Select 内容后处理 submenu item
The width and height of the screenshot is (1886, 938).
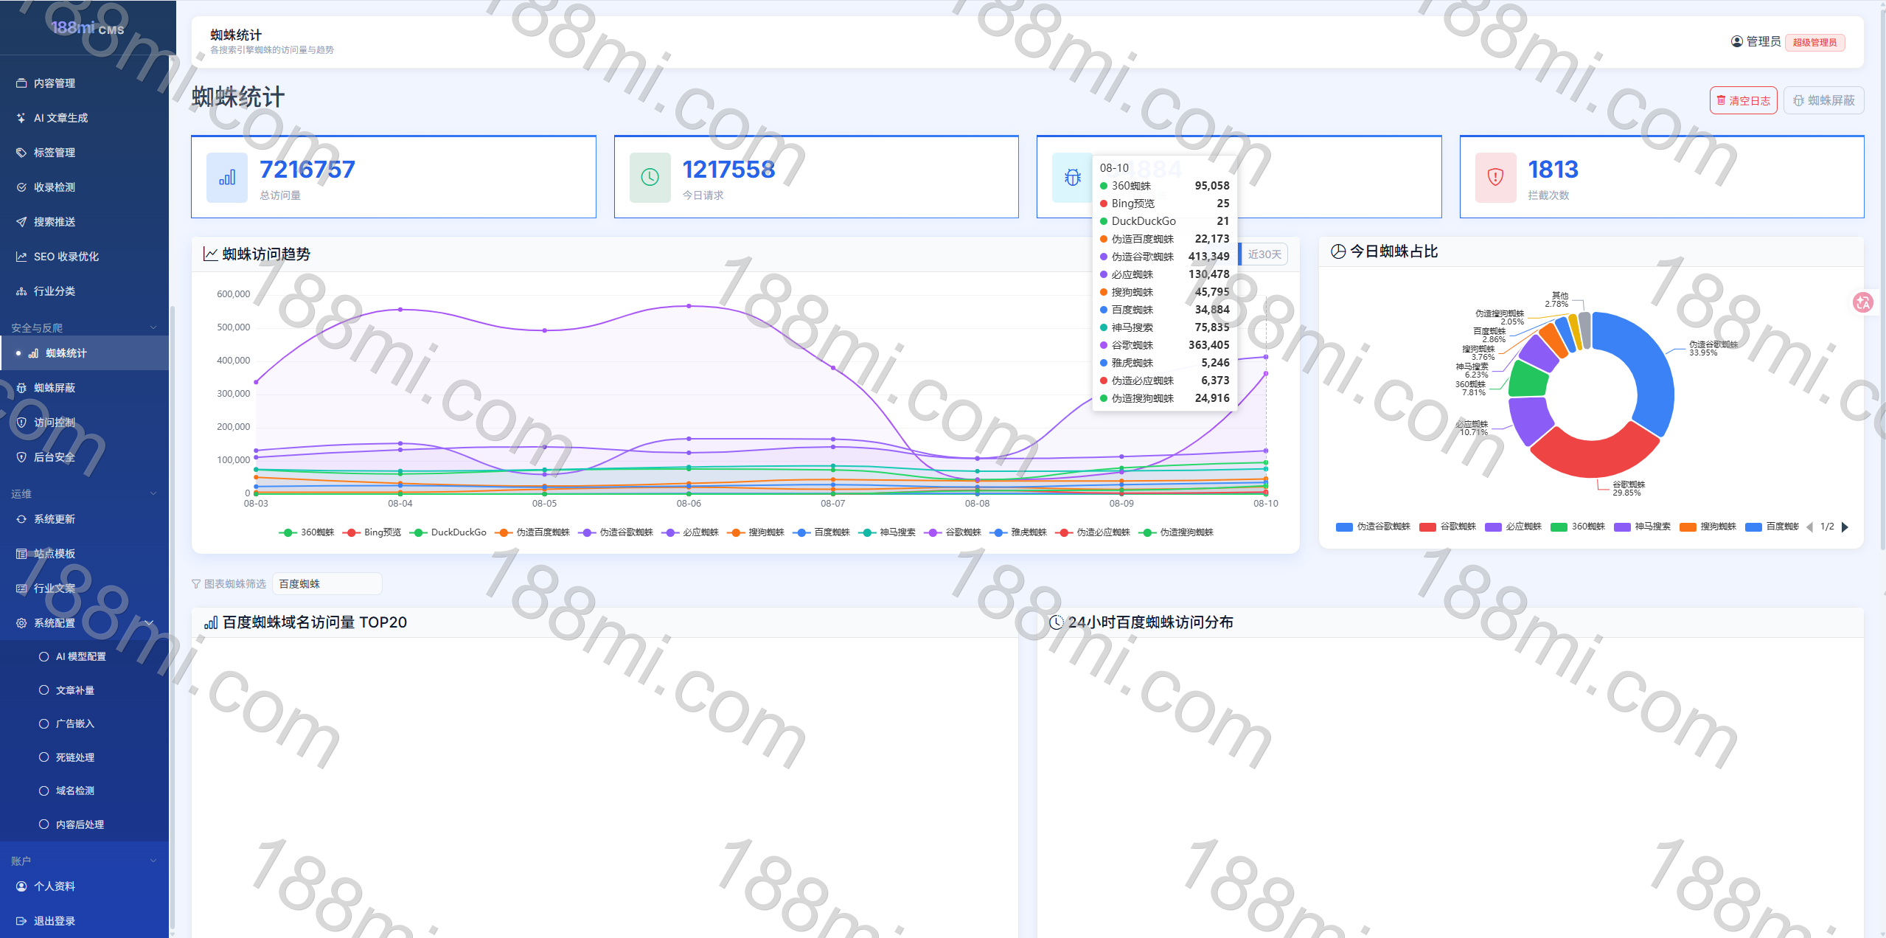click(x=84, y=824)
